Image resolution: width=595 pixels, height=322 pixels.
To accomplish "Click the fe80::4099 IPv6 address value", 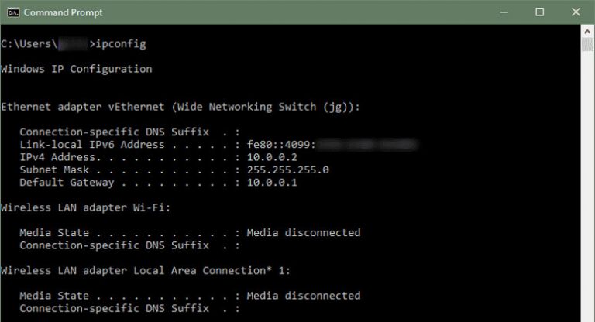I will 279,144.
